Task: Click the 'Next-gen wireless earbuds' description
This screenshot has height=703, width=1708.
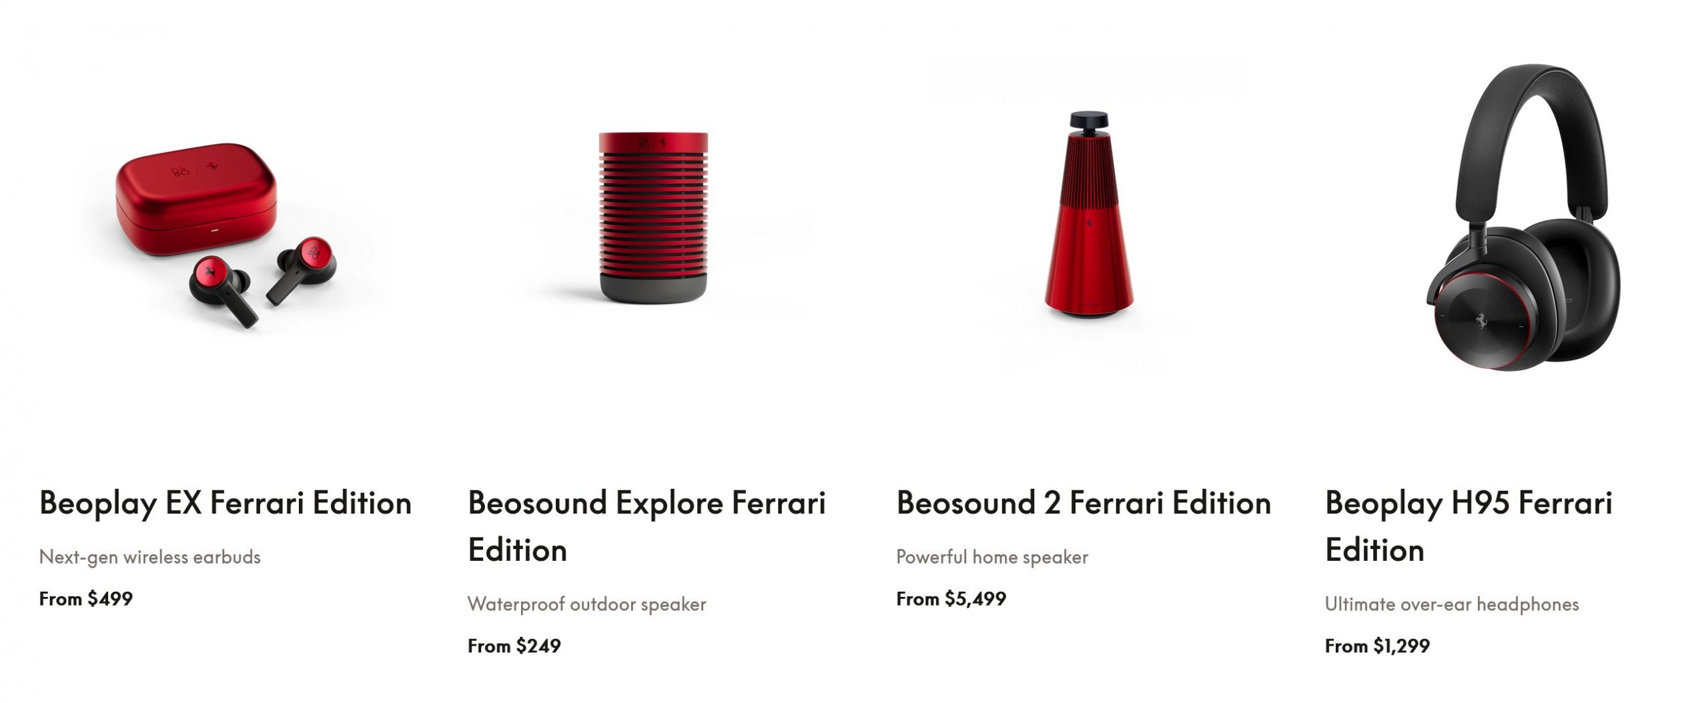Action: click(x=149, y=557)
